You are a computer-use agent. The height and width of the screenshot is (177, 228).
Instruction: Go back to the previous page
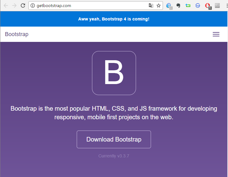coord(6,6)
